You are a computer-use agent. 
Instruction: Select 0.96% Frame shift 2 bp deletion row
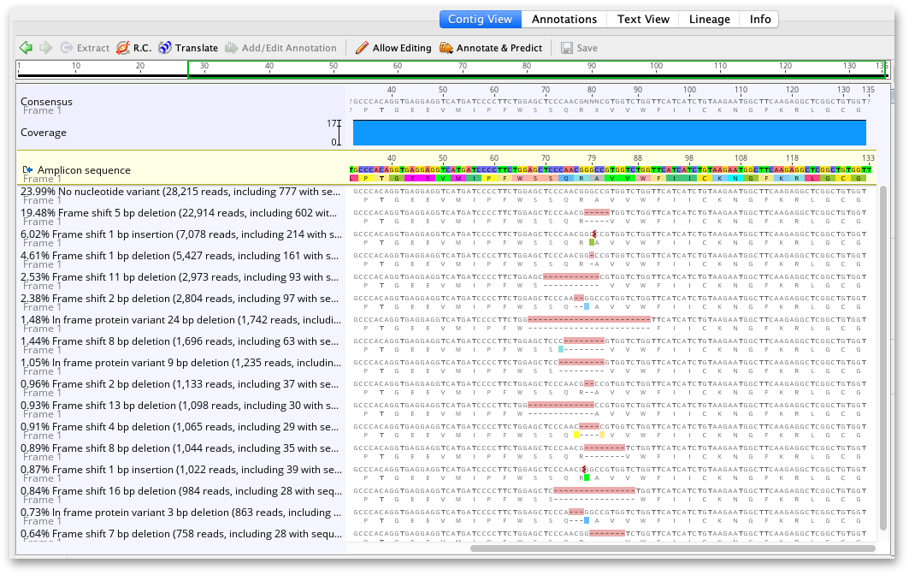179,385
